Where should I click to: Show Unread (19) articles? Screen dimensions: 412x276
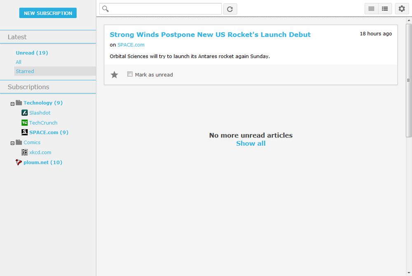coord(32,53)
